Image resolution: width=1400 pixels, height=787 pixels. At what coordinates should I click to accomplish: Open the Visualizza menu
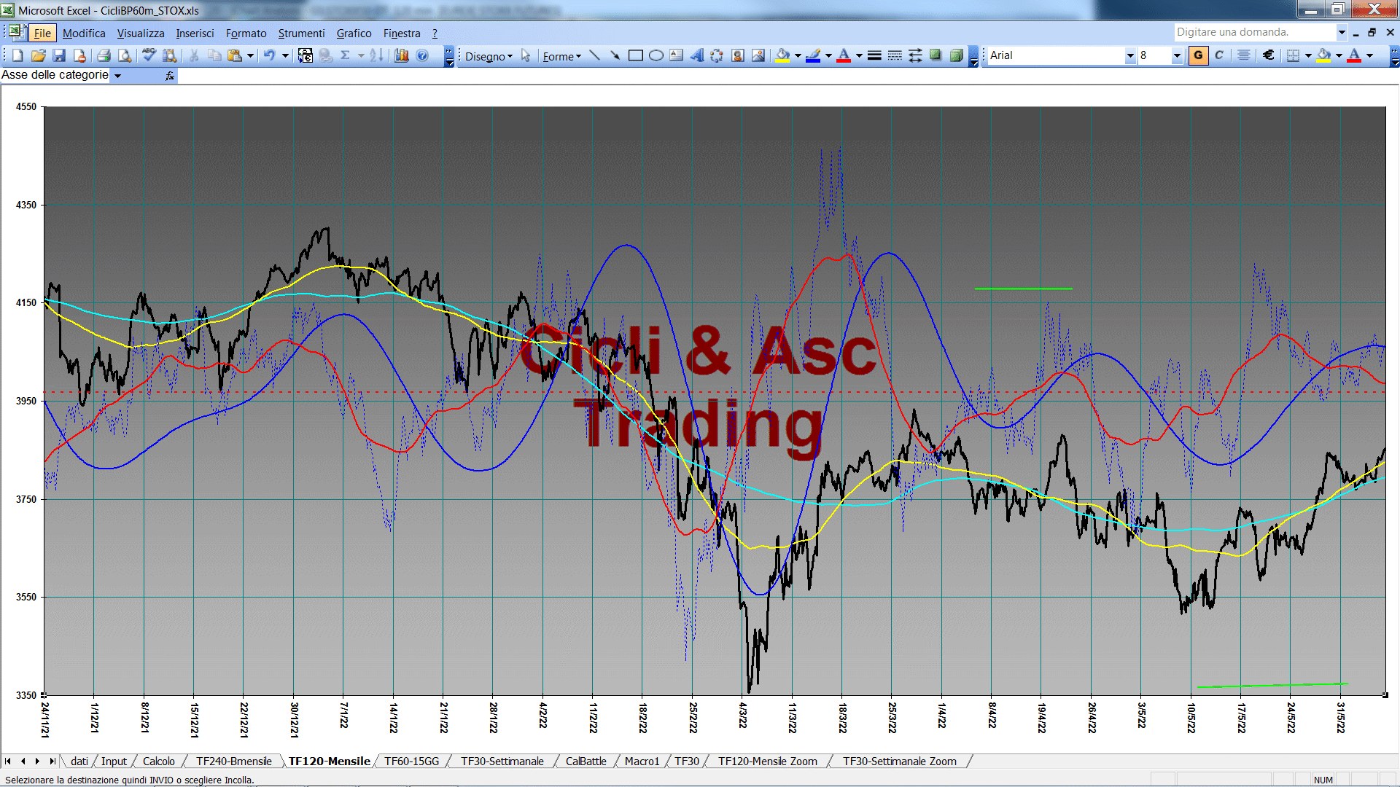point(141,34)
